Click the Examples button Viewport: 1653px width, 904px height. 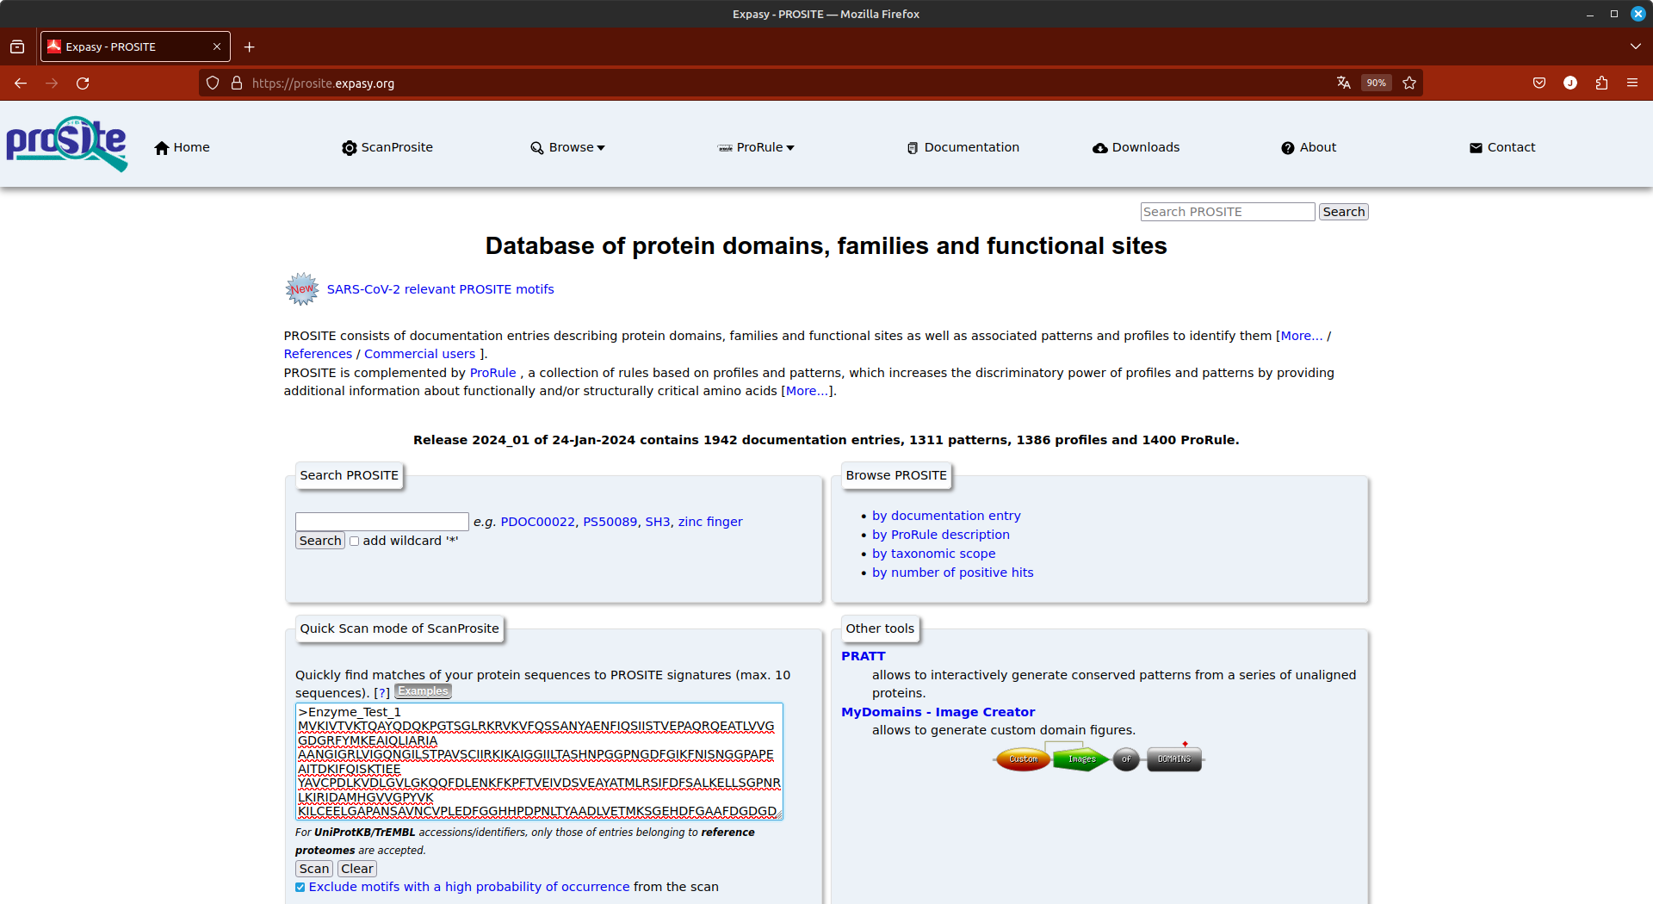tap(423, 691)
